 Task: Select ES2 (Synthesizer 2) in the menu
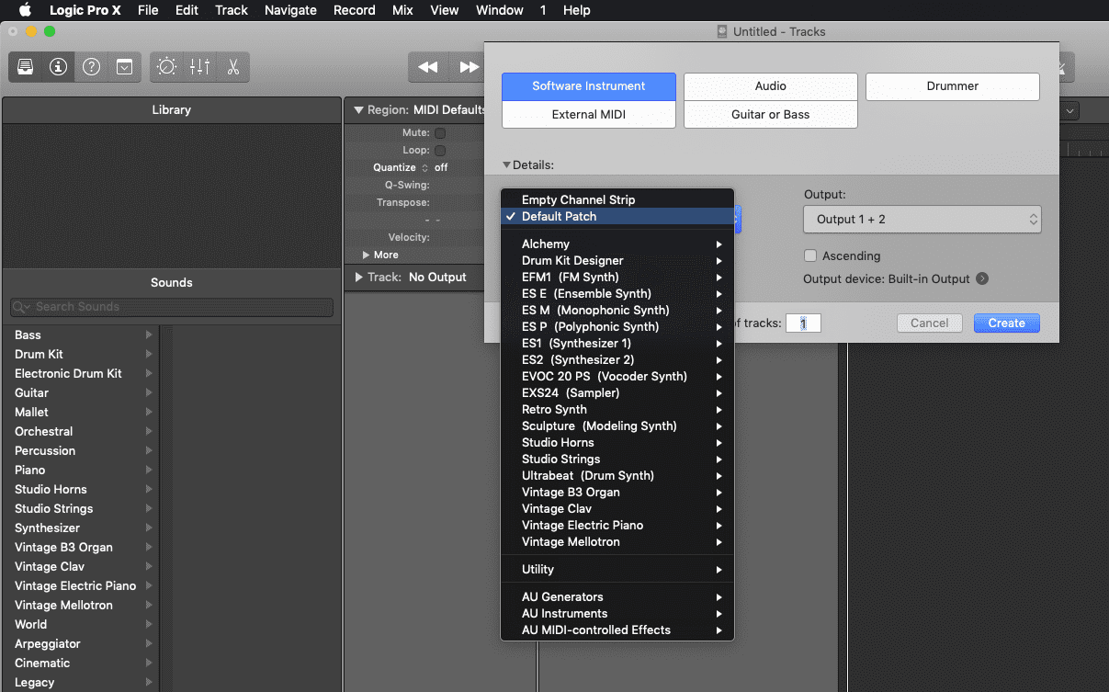pyautogui.click(x=617, y=360)
